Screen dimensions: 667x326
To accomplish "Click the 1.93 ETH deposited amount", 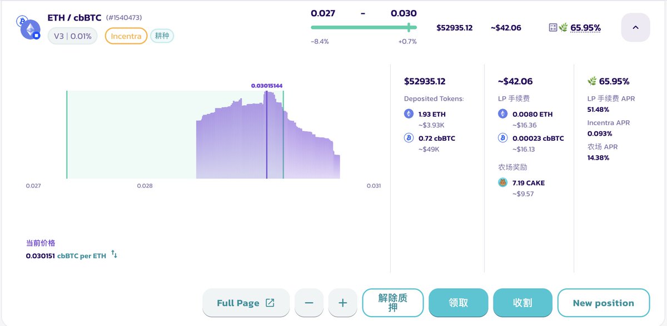I will point(432,114).
